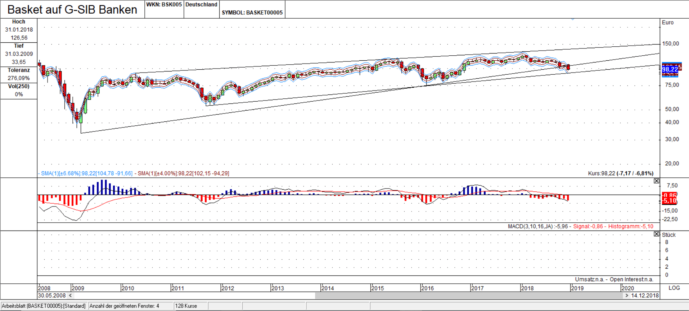Close the Stück volume panel
Viewport: 689px width, 311px height.
pyautogui.click(x=657, y=234)
